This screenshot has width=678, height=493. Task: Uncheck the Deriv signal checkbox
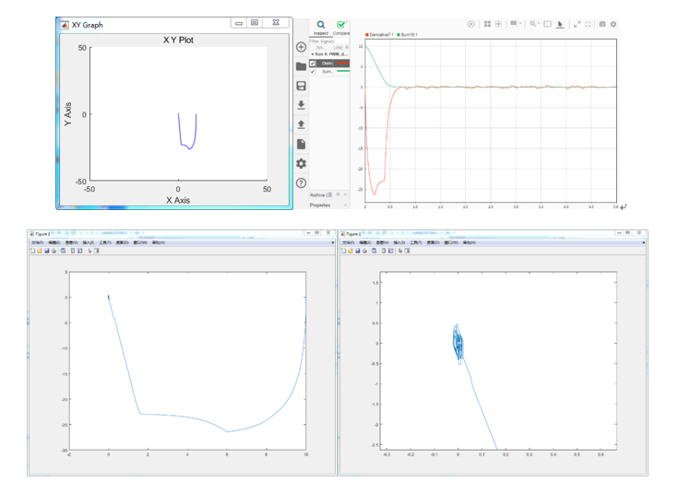point(313,64)
